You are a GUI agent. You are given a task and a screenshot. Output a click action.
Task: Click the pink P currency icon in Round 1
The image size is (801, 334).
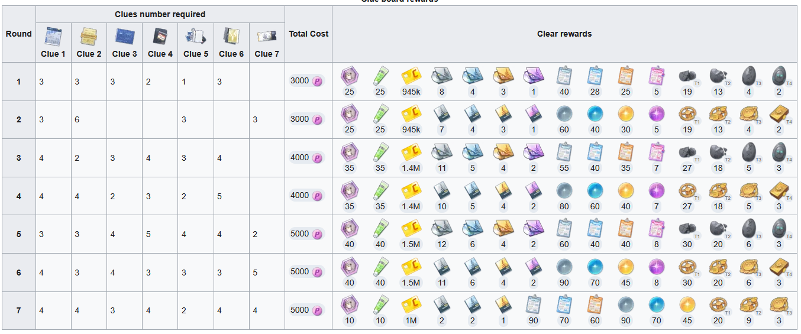(x=318, y=81)
